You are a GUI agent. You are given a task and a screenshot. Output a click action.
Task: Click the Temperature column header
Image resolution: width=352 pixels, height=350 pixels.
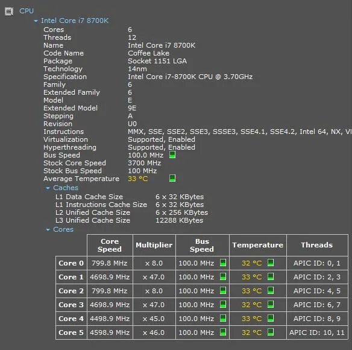258,245
